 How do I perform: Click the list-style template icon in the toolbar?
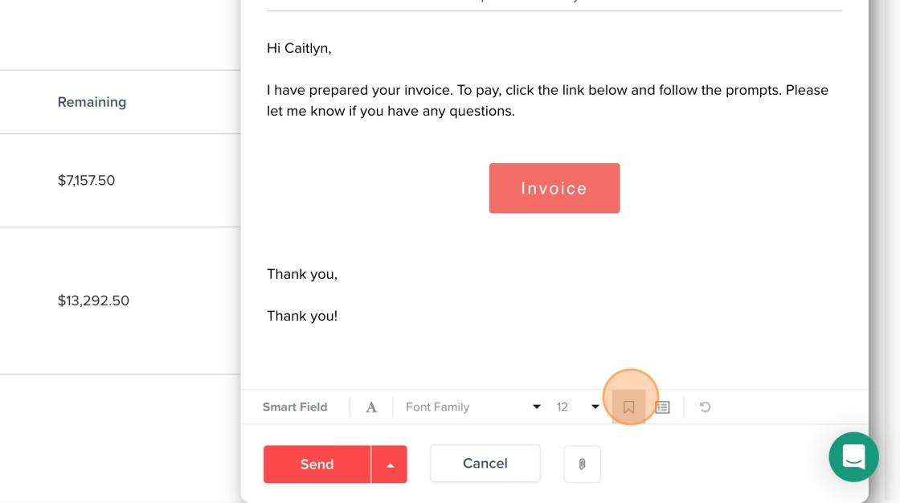(x=662, y=407)
